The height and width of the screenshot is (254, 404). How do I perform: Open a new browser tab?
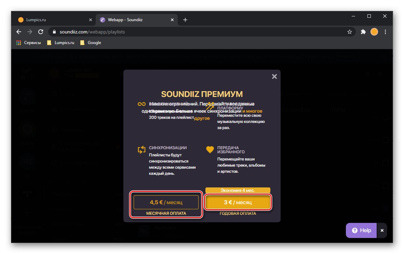click(185, 20)
